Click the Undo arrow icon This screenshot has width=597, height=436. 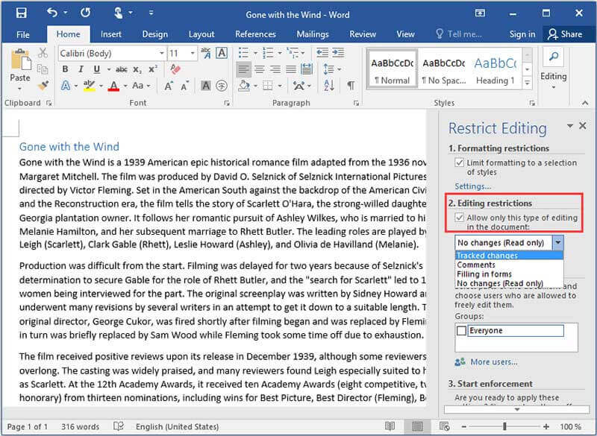point(52,13)
